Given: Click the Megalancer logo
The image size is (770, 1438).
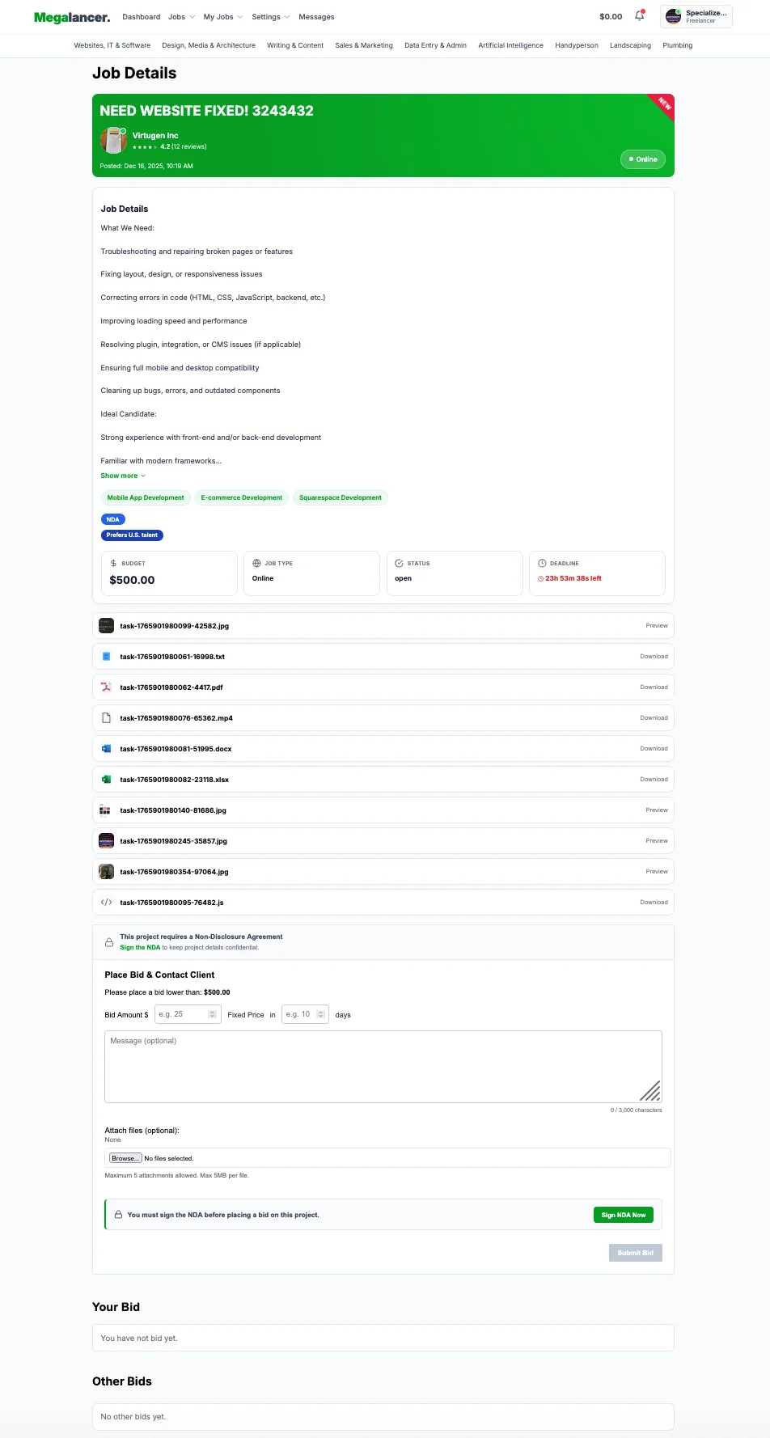Looking at the screenshot, I should [71, 16].
